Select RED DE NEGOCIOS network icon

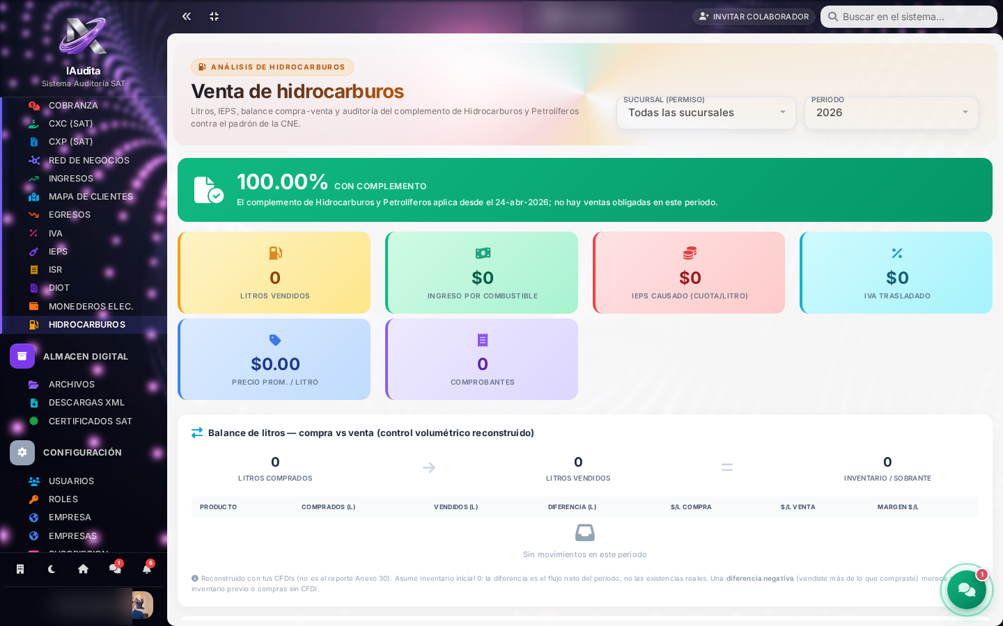click(33, 161)
